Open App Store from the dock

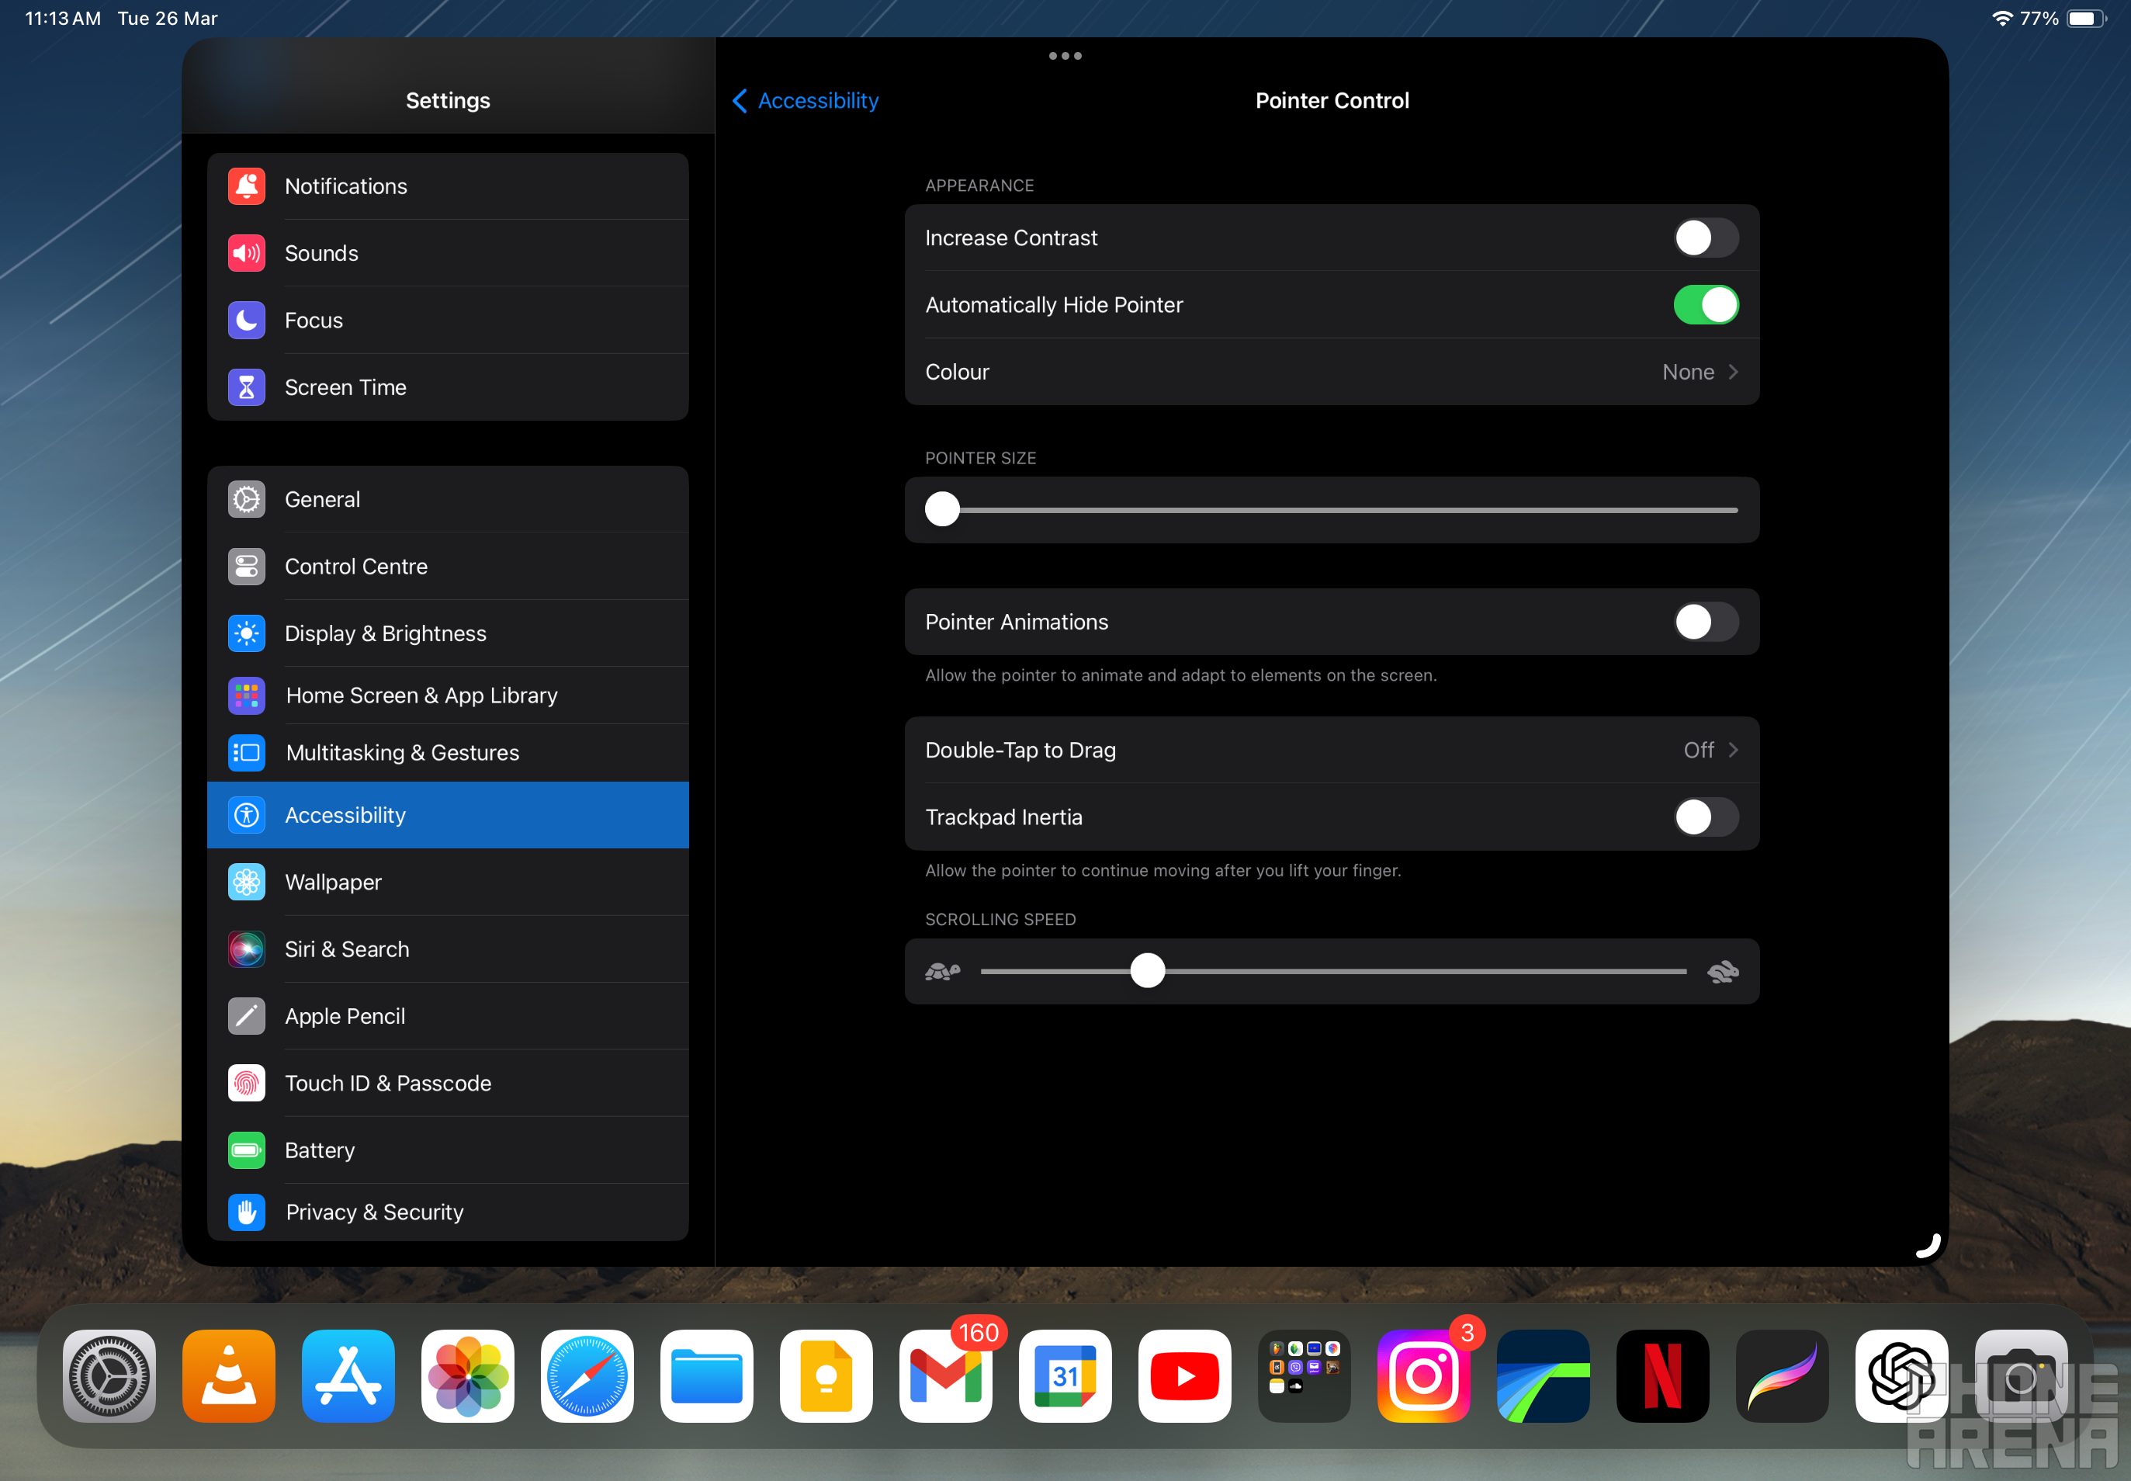pos(348,1376)
